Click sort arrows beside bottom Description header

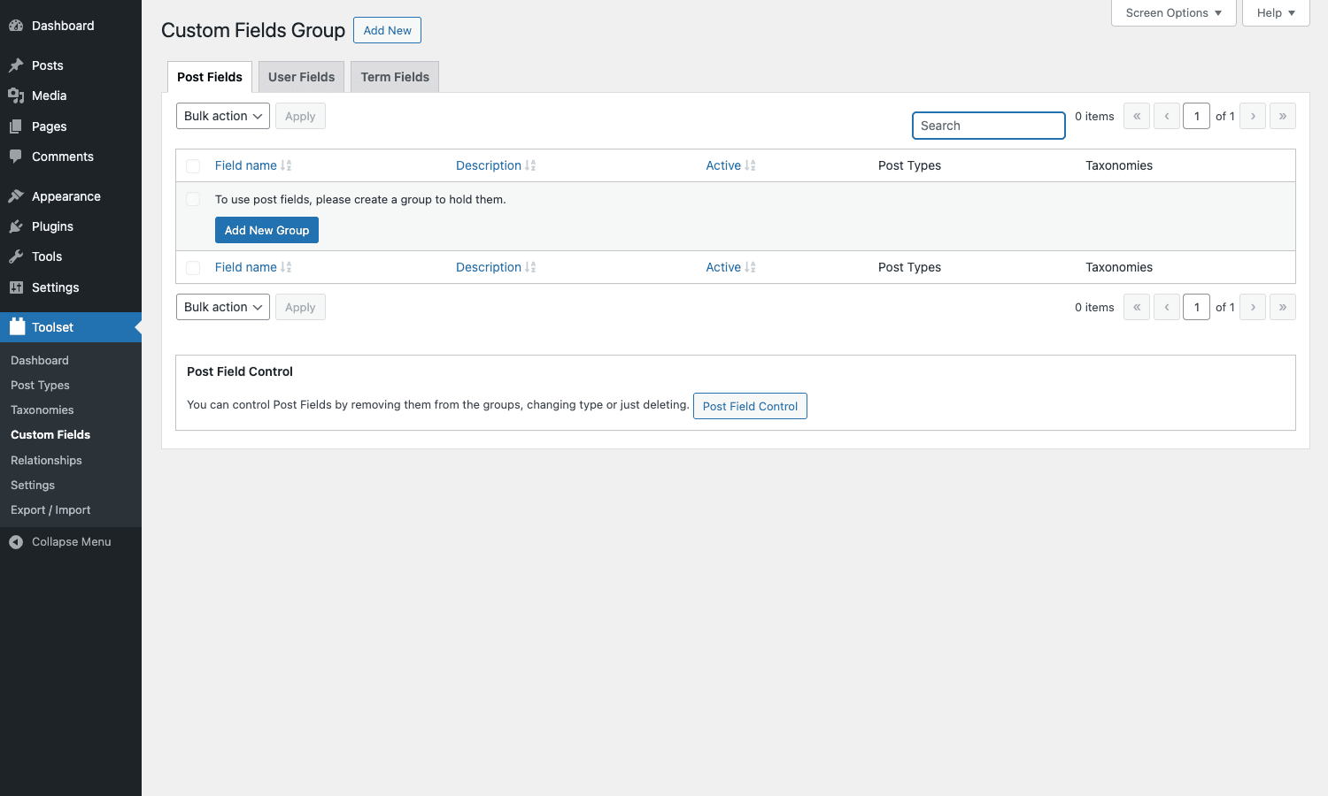coord(530,267)
